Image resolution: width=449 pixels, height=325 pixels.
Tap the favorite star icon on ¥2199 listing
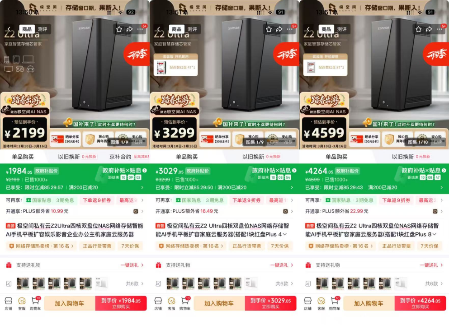[x=119, y=29]
